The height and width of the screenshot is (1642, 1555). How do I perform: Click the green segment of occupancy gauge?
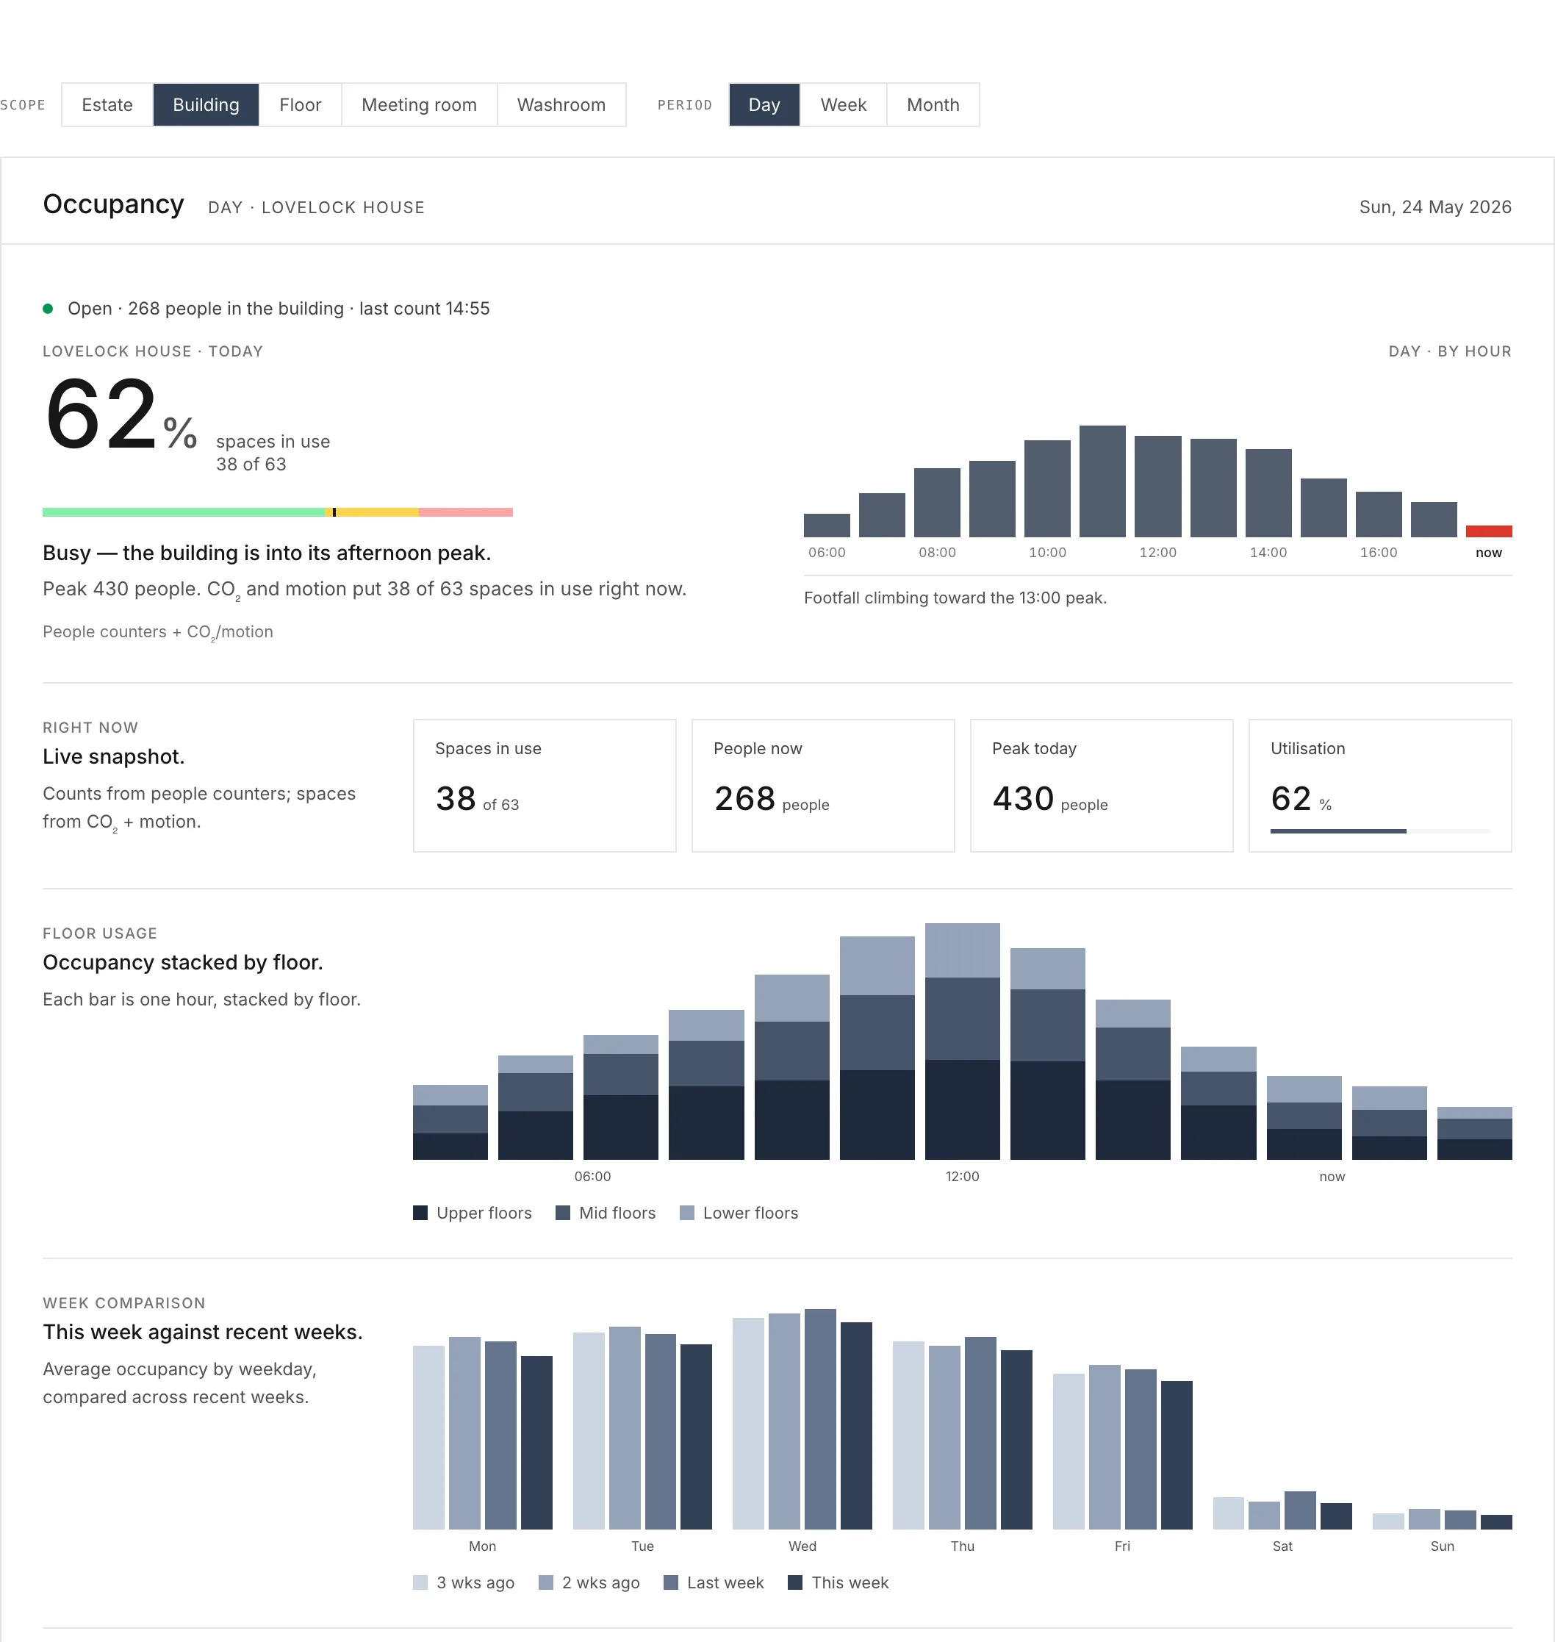pyautogui.click(x=184, y=512)
